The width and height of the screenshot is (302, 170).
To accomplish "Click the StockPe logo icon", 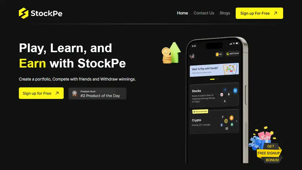I will [x=24, y=13].
